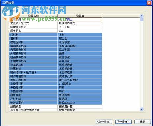The image size is (153, 126).
Task: Click 混合砂浆 value in 天棚装饰材料 row
Action: 80,61
